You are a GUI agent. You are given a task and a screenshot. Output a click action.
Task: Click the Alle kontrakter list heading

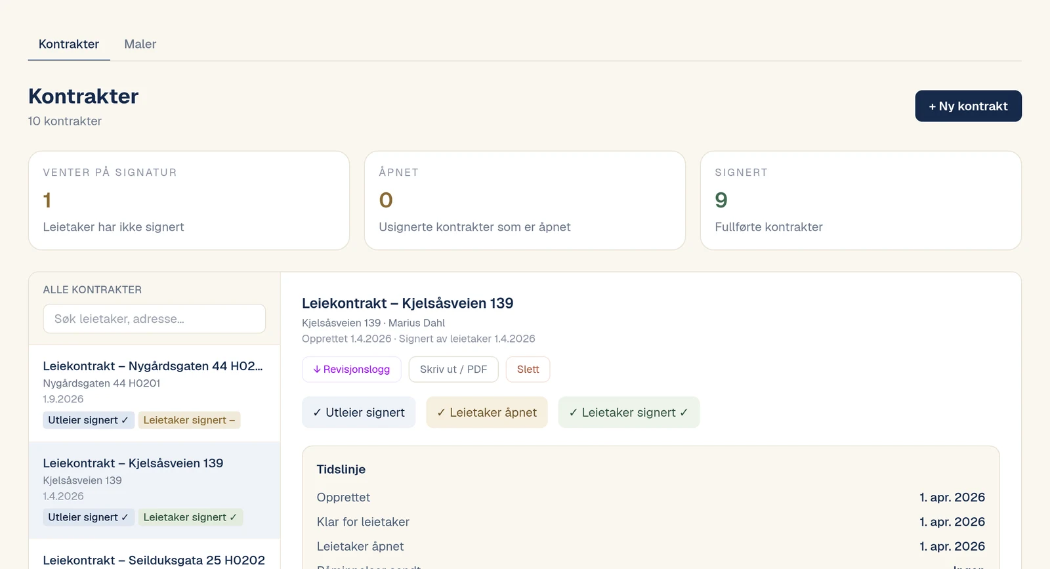[x=93, y=289]
